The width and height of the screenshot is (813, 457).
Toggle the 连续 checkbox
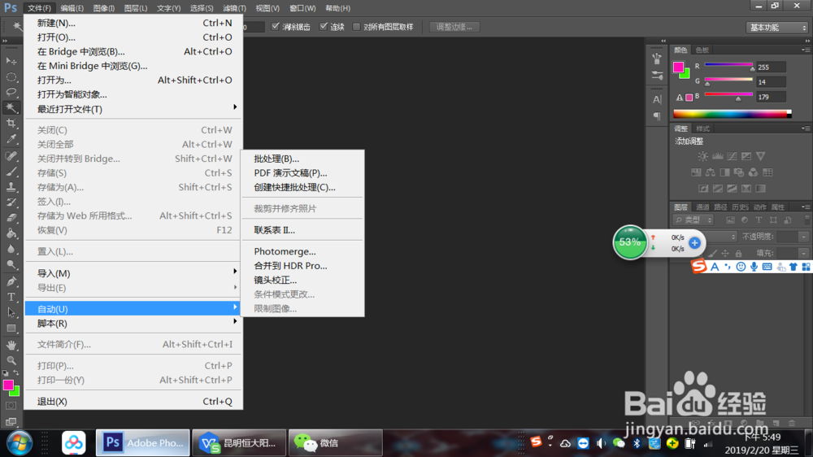pyautogui.click(x=324, y=27)
